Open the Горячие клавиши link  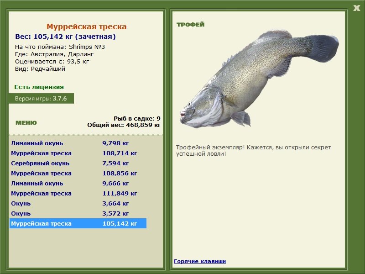coord(200,261)
